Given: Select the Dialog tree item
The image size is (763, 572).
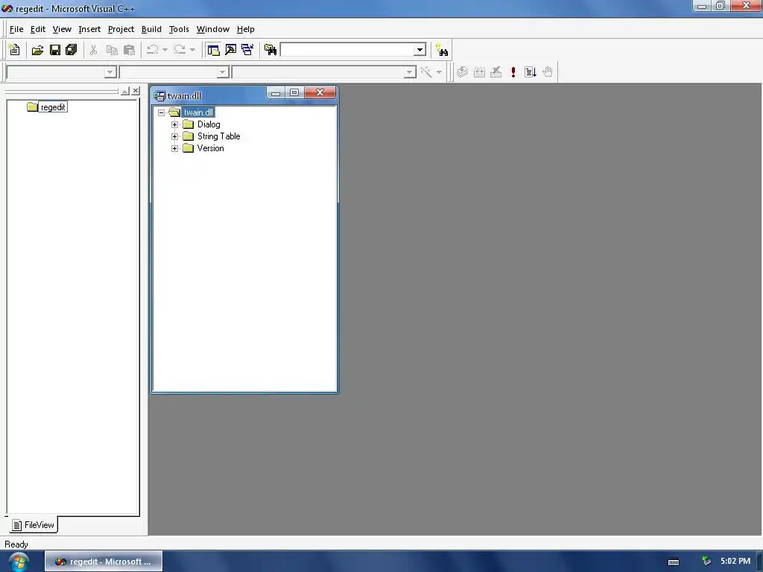Looking at the screenshot, I should point(209,124).
